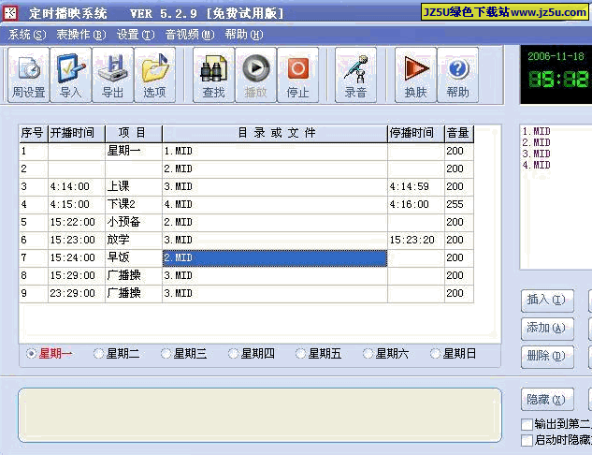Click the 导入 import icon

click(x=70, y=75)
